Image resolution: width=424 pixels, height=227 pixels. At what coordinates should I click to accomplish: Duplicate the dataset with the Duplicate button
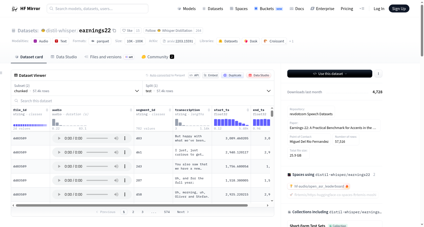232,75
